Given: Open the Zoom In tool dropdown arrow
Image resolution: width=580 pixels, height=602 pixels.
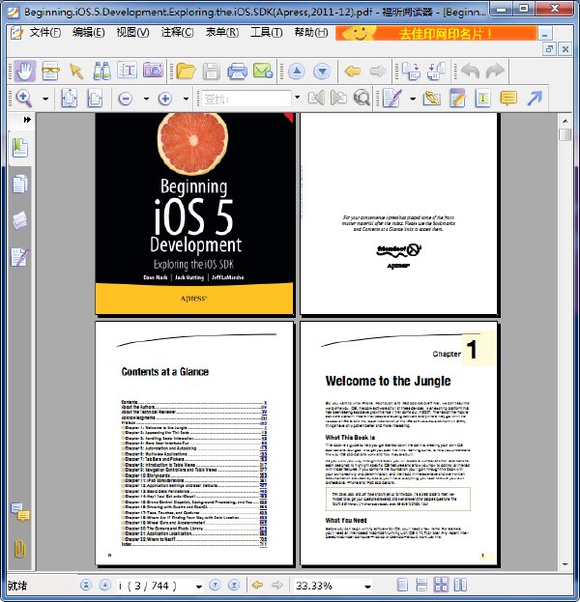Looking at the screenshot, I should tap(45, 99).
